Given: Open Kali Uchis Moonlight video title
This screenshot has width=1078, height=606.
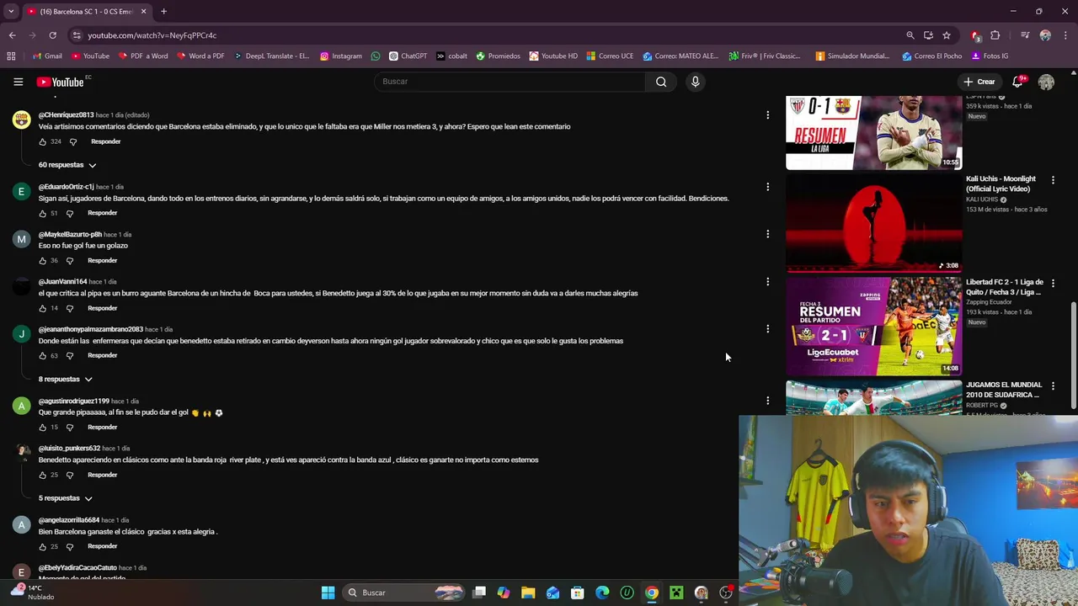Looking at the screenshot, I should coord(1001,183).
